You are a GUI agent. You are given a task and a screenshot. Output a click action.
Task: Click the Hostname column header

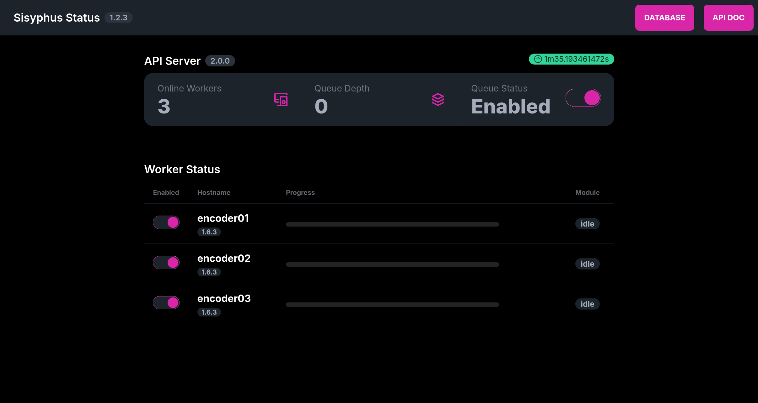[213, 193]
